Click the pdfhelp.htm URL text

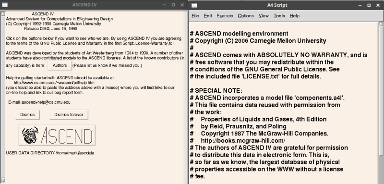(54, 83)
